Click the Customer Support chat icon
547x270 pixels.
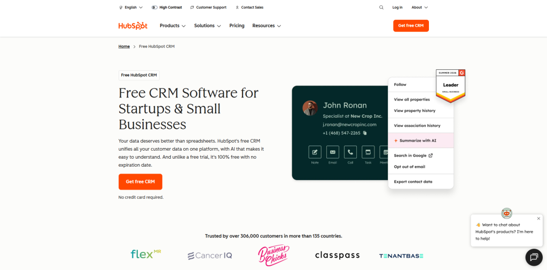[192, 7]
